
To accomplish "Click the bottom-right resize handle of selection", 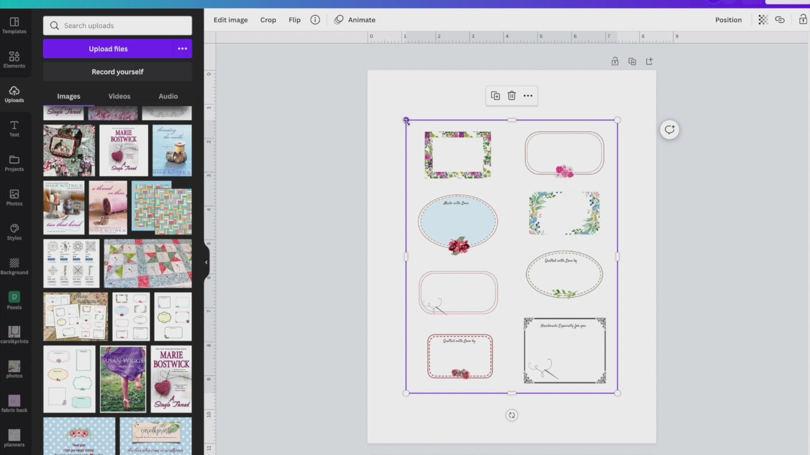I will pyautogui.click(x=618, y=393).
